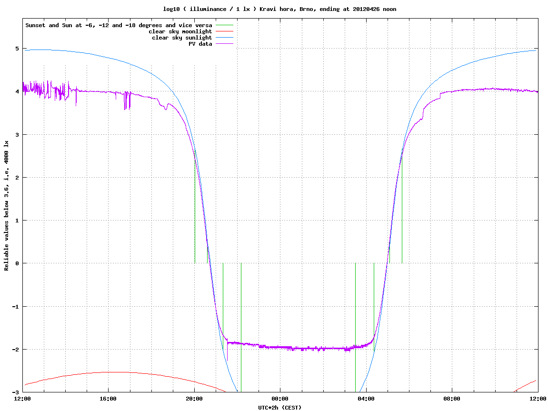
Task: Click the green legend line sample
Action: pyautogui.click(x=224, y=25)
